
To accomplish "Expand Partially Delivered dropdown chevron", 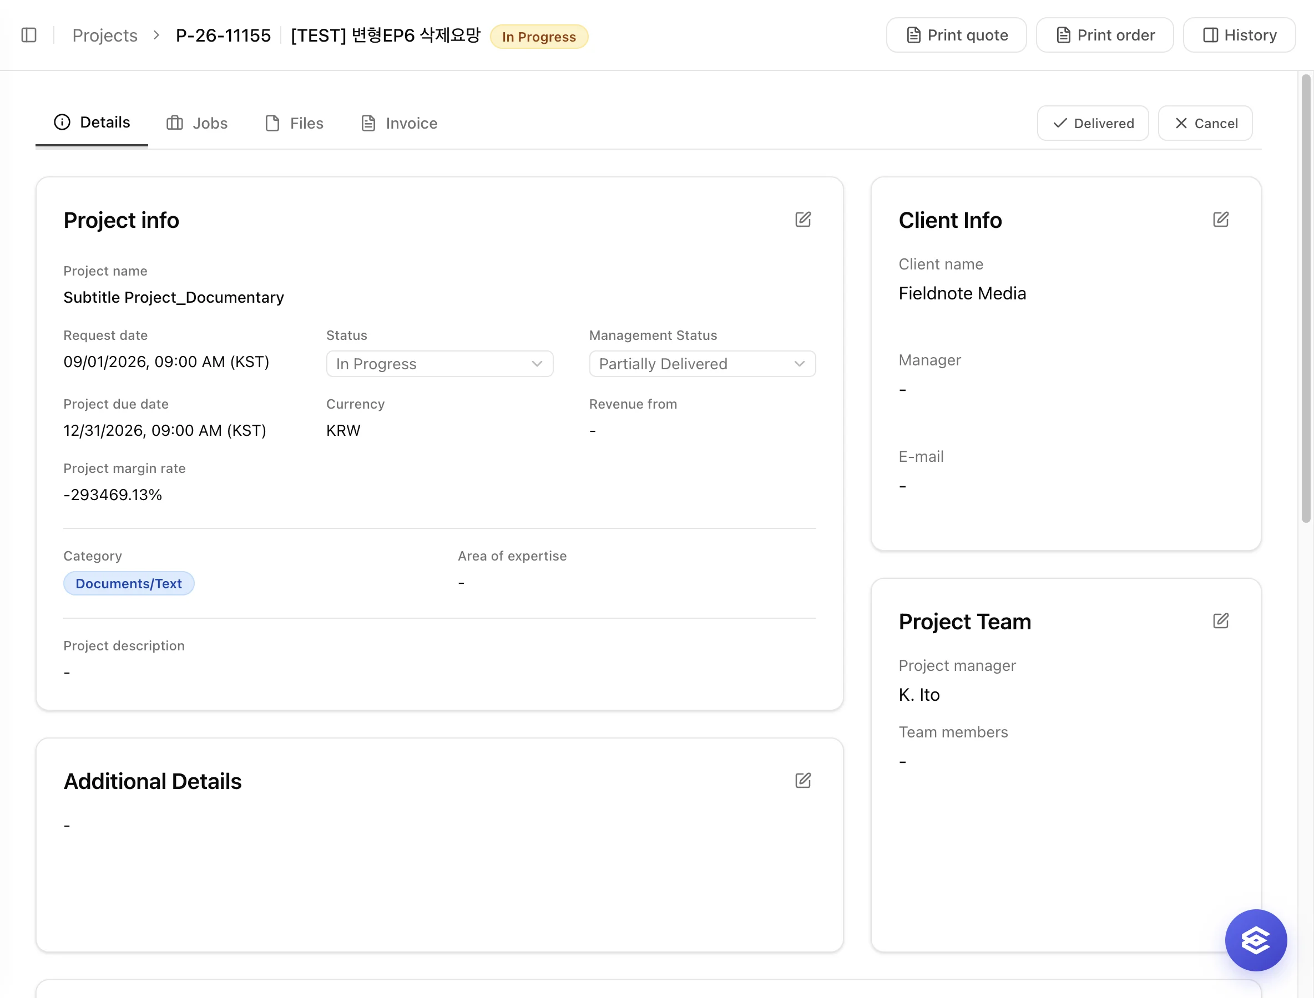I will tap(799, 364).
